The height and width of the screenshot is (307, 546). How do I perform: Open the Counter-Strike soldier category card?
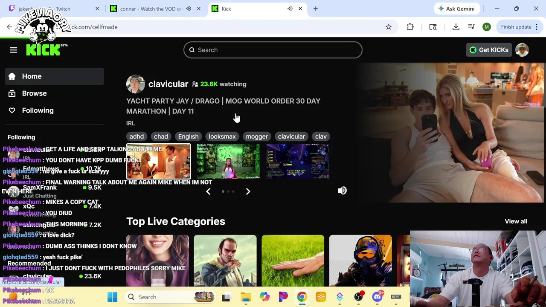click(x=360, y=261)
